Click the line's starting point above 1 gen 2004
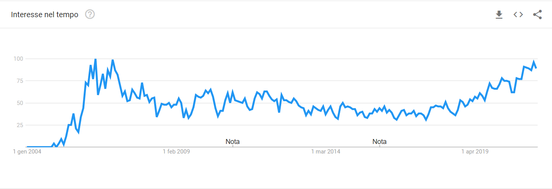The image size is (552, 189). (27, 147)
